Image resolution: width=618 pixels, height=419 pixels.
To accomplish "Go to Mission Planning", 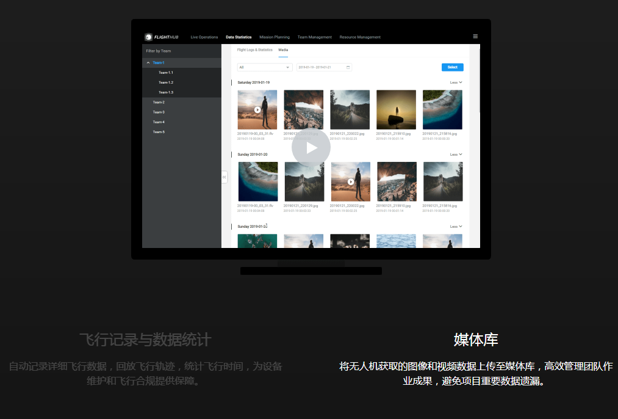I will click(x=275, y=37).
